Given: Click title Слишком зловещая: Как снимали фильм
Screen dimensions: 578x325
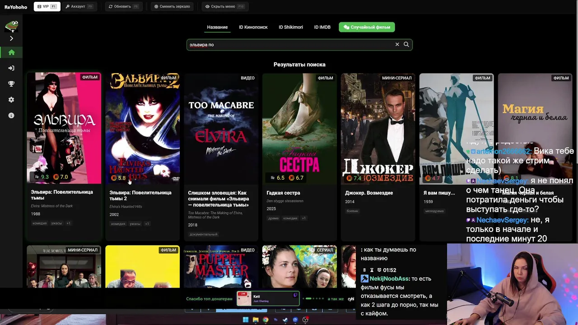Looking at the screenshot, I should (219, 199).
